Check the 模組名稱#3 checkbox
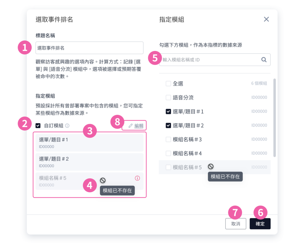Screen dimensions: 303x245 pyautogui.click(x=168, y=139)
